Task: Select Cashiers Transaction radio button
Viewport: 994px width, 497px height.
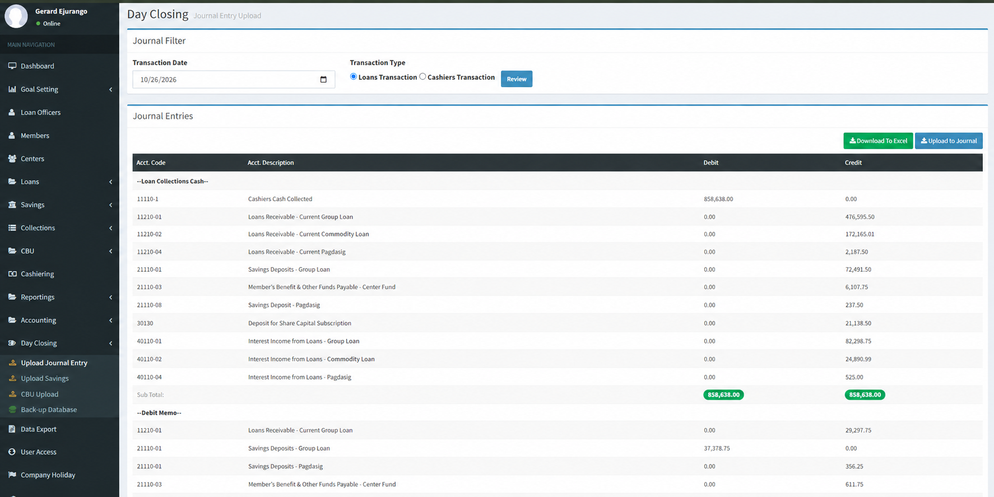Action: click(422, 77)
